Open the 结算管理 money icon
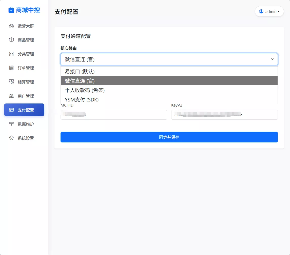This screenshot has height=255, width=290. [11, 82]
